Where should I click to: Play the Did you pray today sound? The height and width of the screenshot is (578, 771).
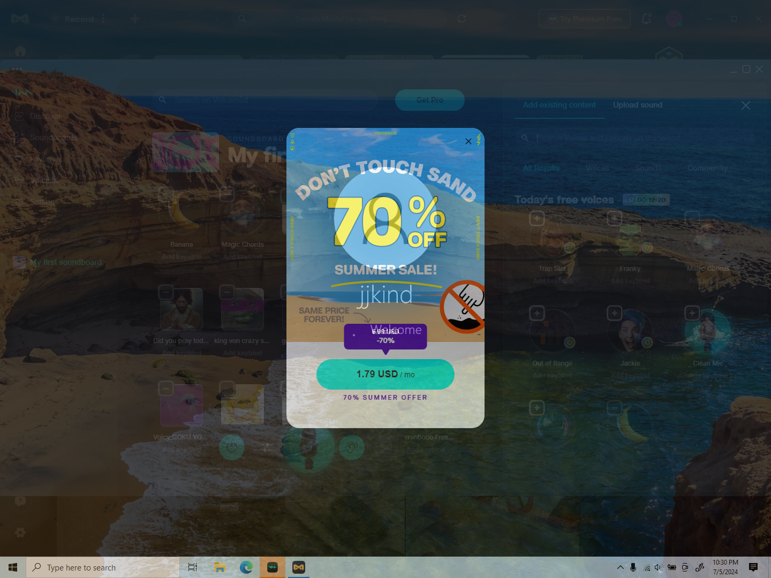[182, 309]
